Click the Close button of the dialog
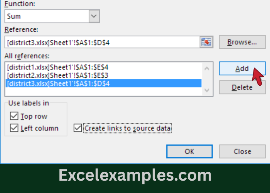This screenshot has height=193, width=270. pyautogui.click(x=242, y=151)
